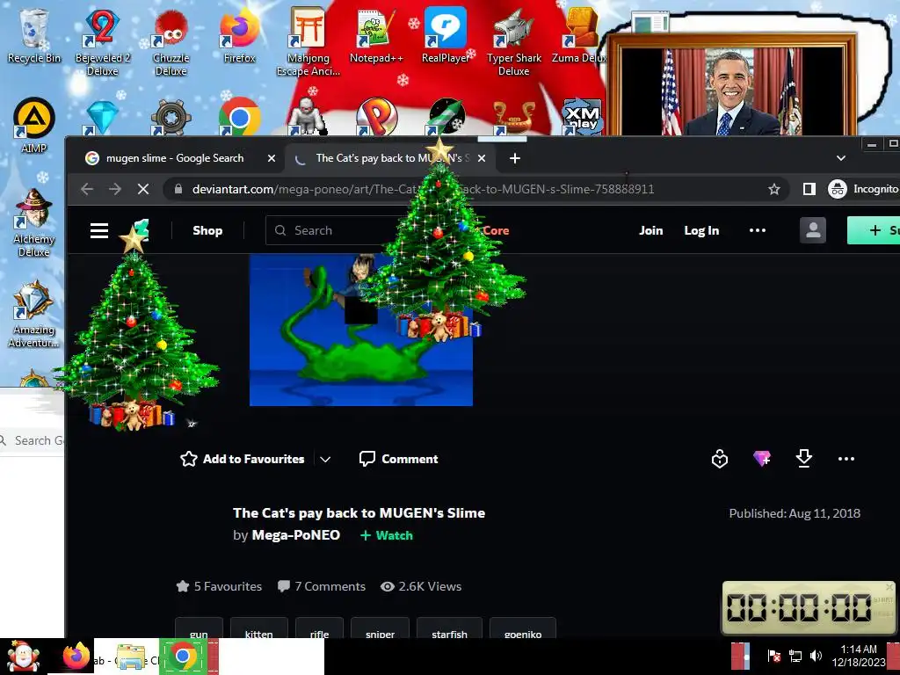Viewport: 900px width, 675px height.
Task: Expand Add to Favourites dropdown arrow
Action: tap(325, 459)
